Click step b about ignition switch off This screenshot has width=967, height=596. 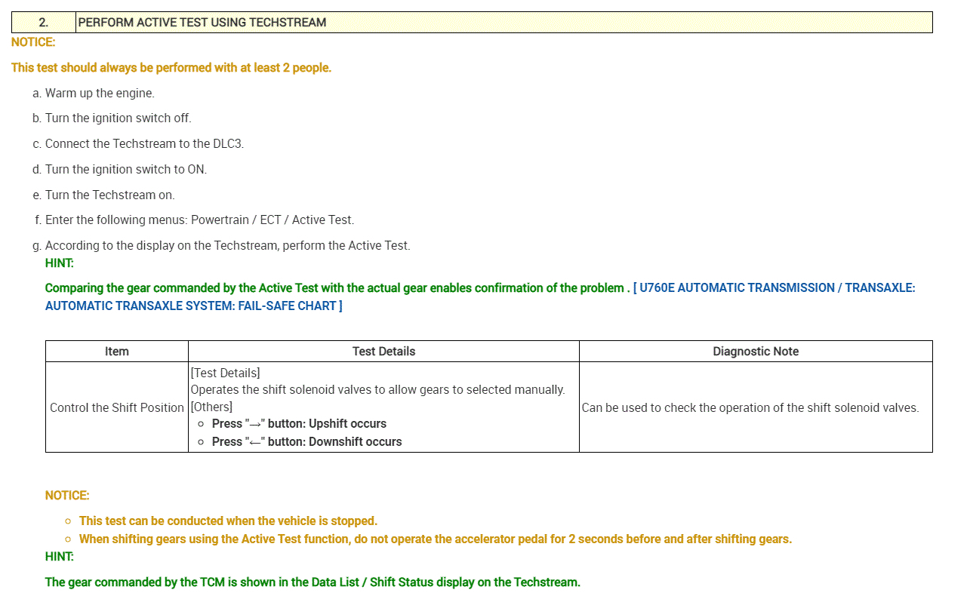point(118,118)
